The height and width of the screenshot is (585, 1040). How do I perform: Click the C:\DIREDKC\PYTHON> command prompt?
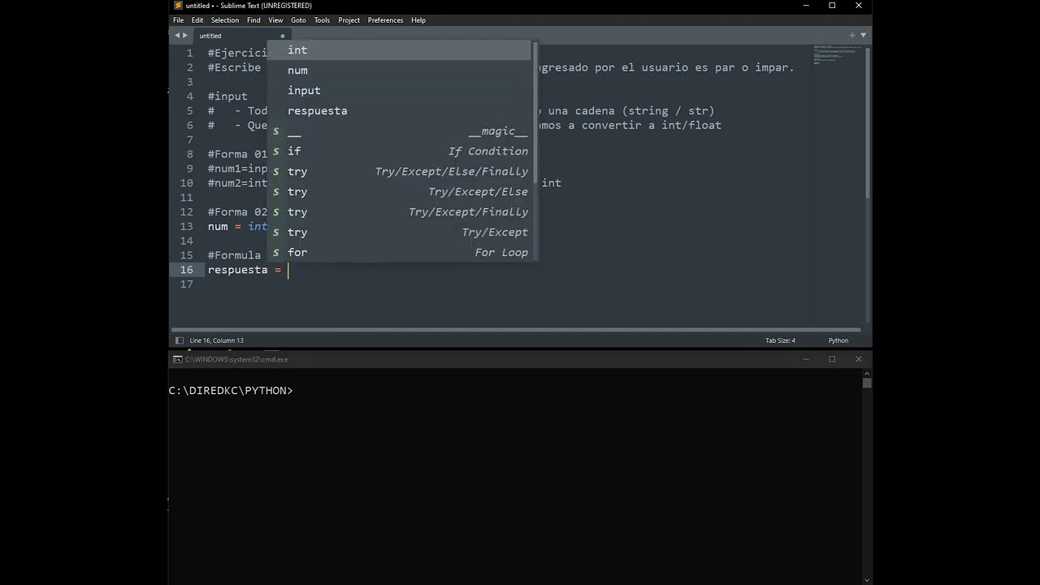tap(231, 391)
